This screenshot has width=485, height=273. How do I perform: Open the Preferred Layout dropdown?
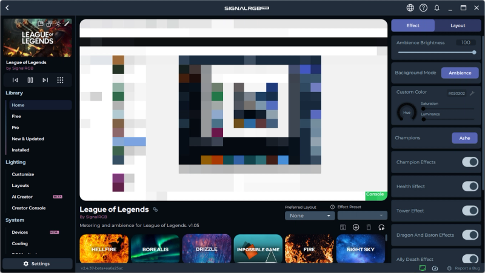pos(310,215)
